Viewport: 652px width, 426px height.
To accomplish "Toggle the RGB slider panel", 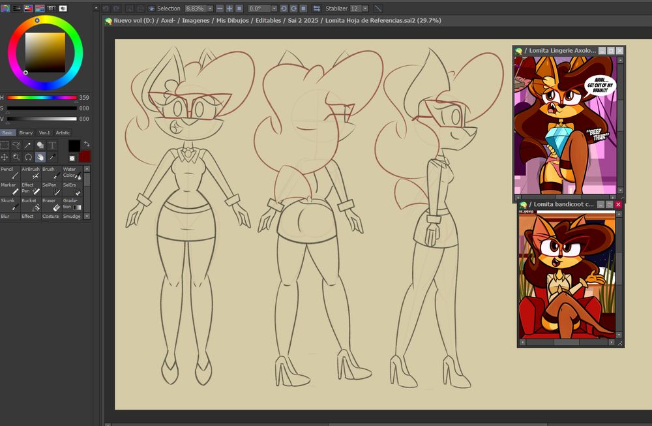I will [17, 8].
